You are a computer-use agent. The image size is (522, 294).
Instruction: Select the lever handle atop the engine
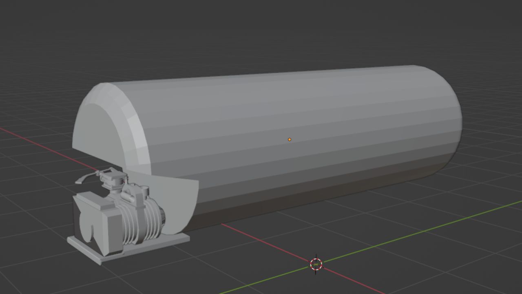pos(86,177)
